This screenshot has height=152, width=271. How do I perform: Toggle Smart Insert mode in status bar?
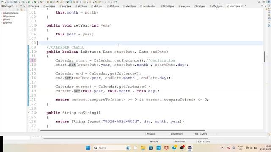point(177,134)
